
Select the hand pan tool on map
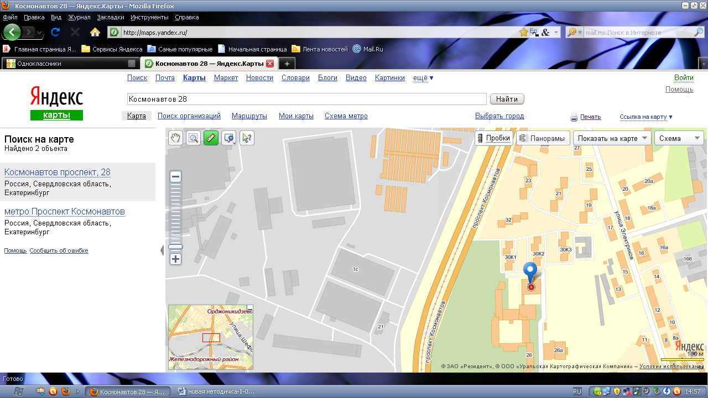pyautogui.click(x=175, y=138)
